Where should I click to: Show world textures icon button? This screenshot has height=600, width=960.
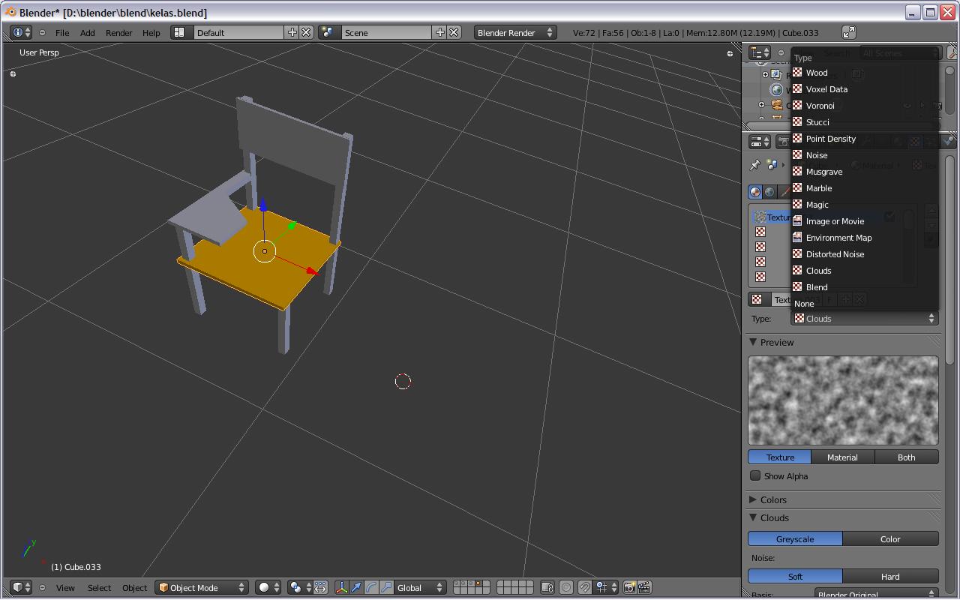769,192
